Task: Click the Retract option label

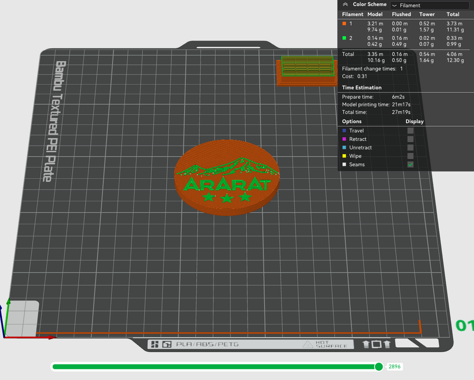Action: (x=358, y=139)
